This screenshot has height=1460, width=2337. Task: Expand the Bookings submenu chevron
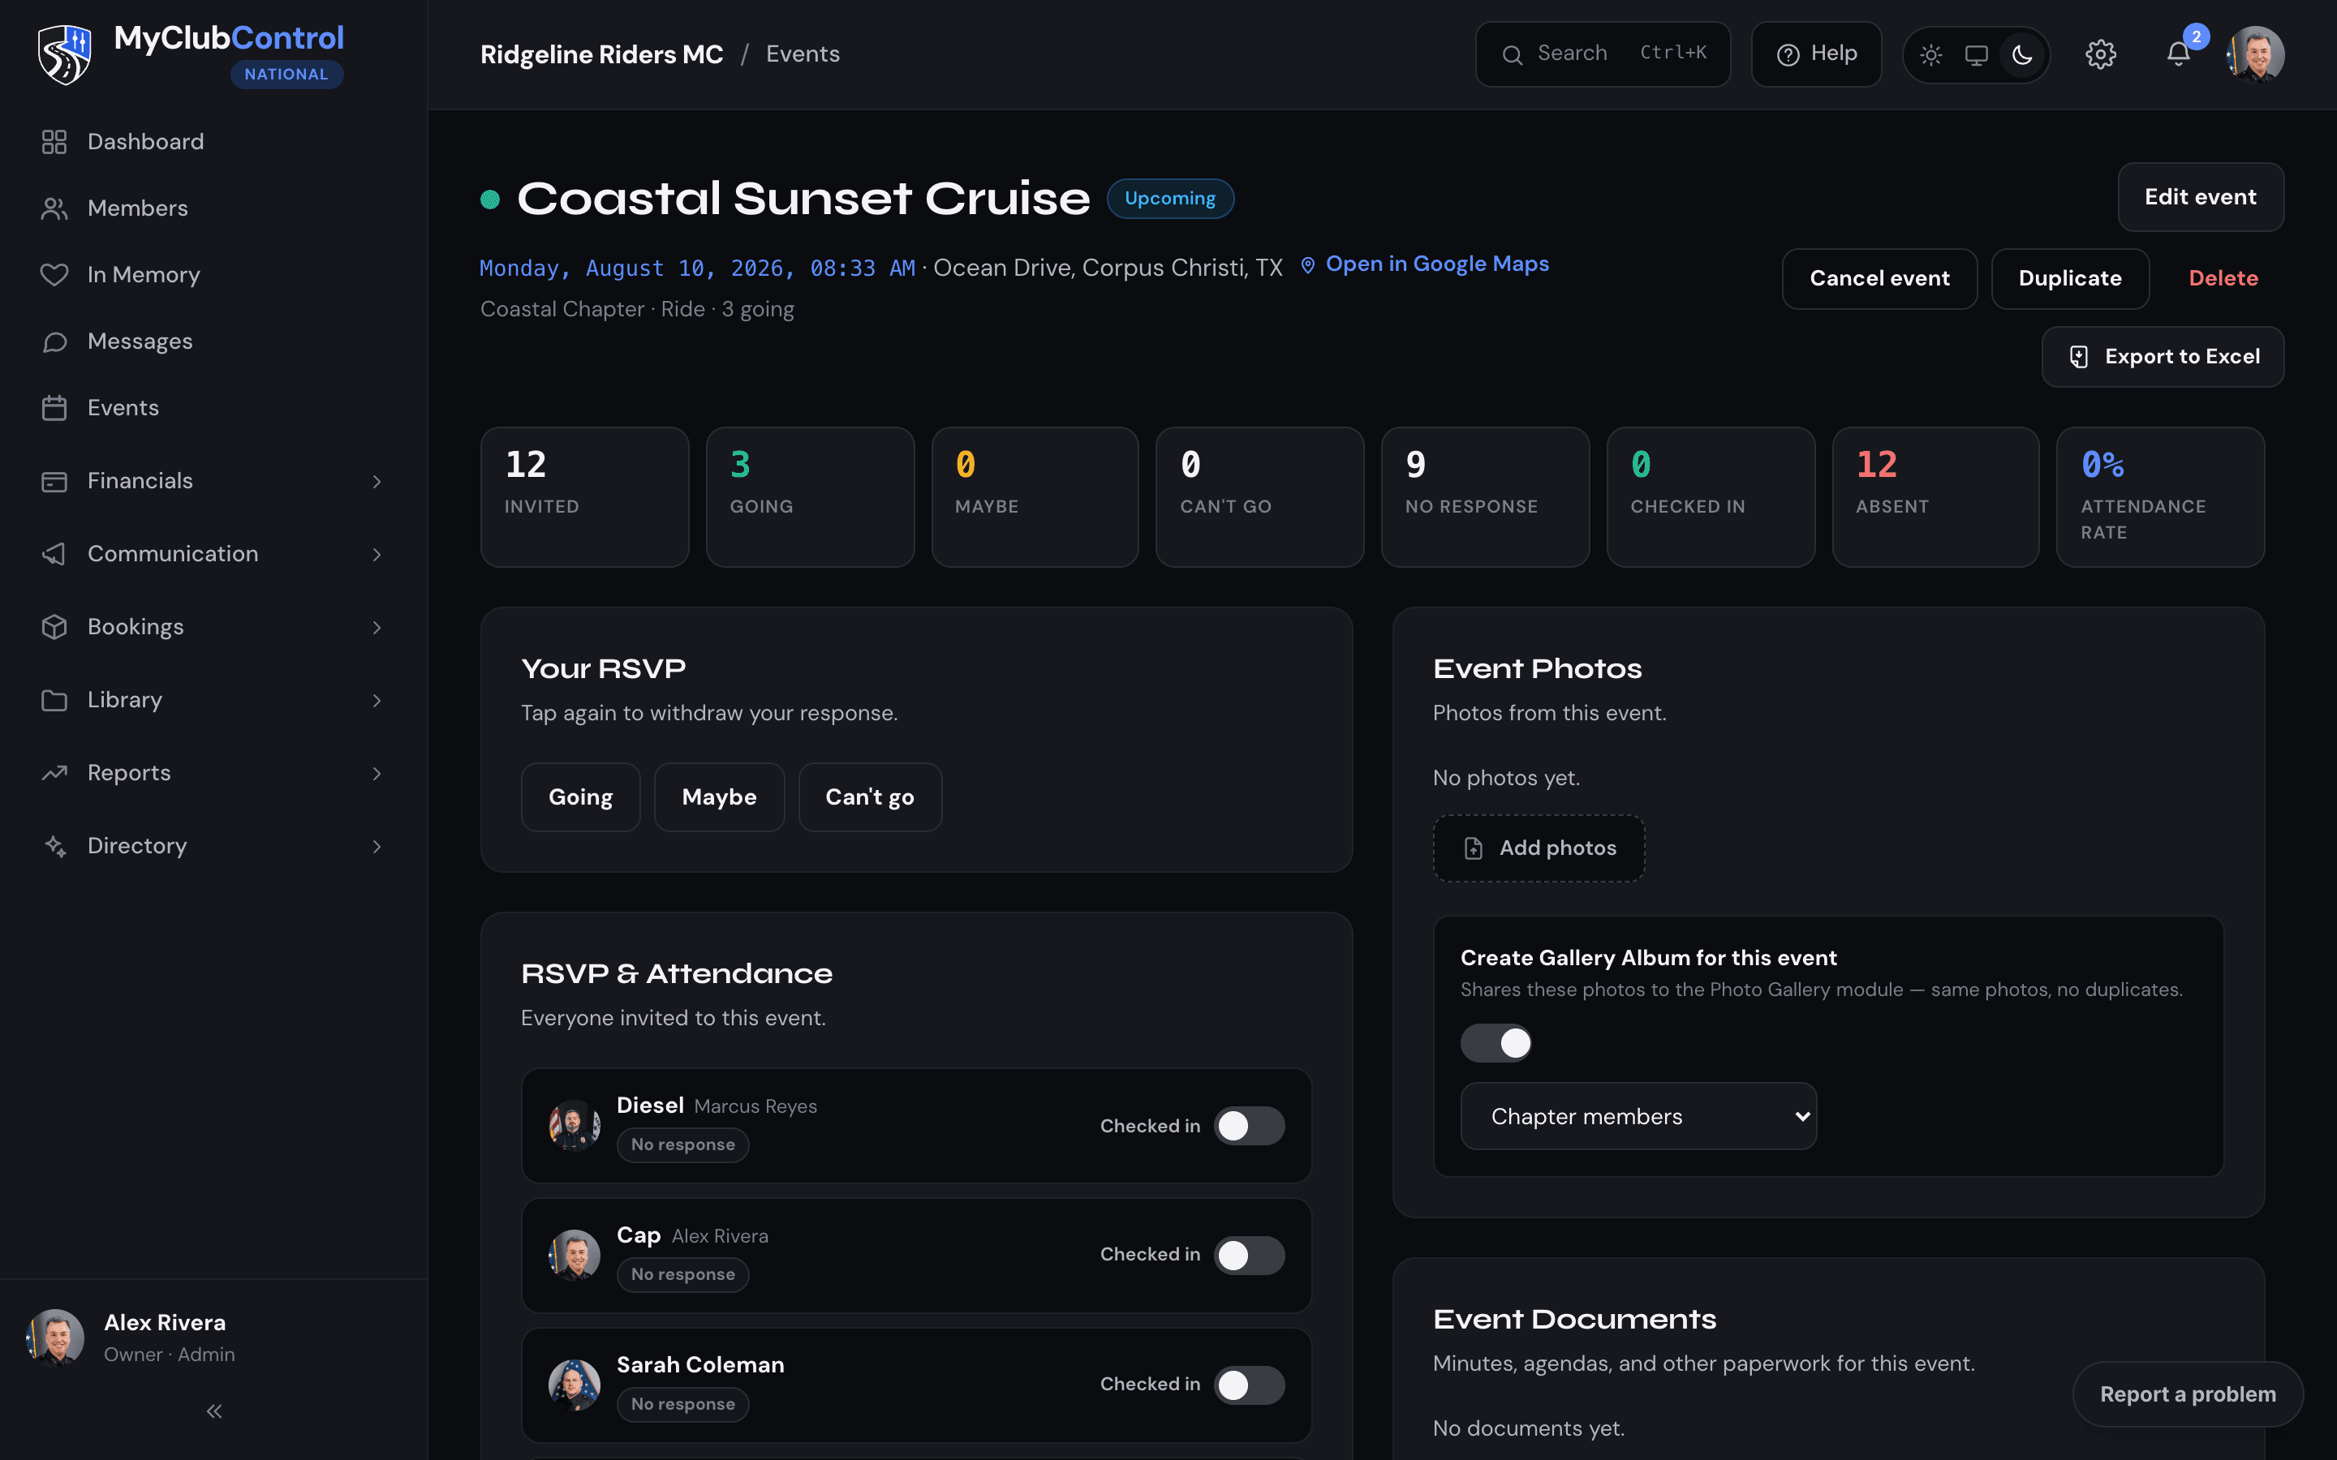pyautogui.click(x=377, y=627)
